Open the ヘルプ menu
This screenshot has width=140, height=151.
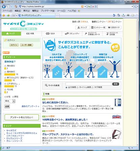point(72,11)
